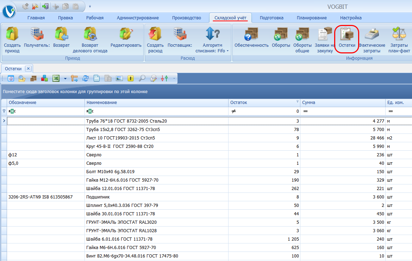Expand the quick access toolbar customize arrow
This screenshot has height=261, width=412.
coord(90,6)
